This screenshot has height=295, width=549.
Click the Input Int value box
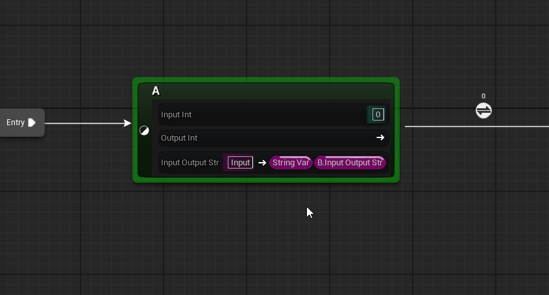pyautogui.click(x=378, y=115)
